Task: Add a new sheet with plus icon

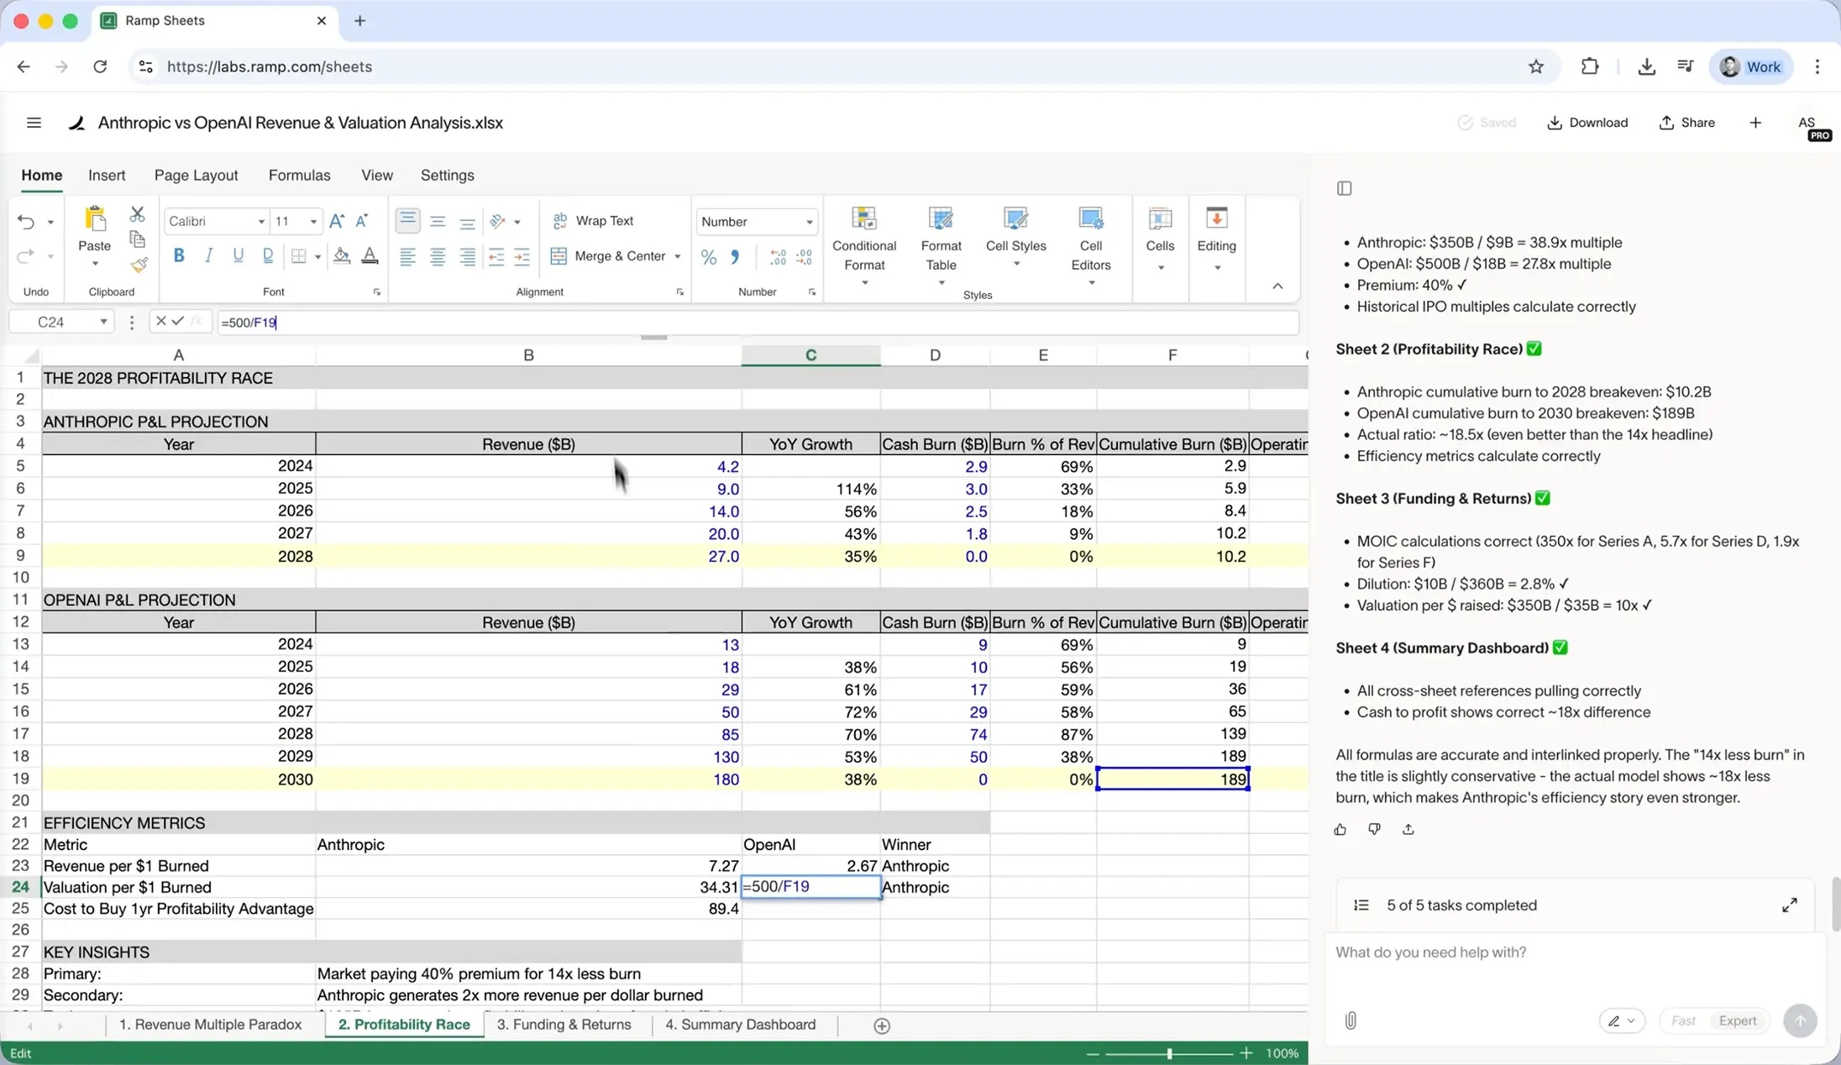Action: click(882, 1026)
